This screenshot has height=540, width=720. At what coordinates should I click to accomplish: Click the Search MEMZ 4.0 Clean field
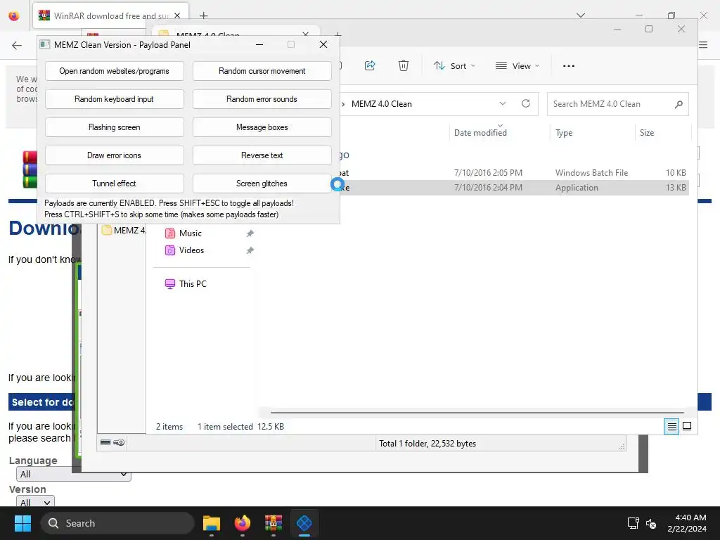[617, 104]
